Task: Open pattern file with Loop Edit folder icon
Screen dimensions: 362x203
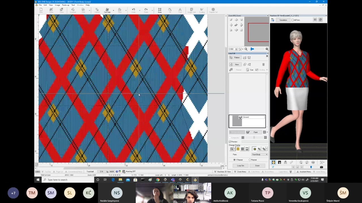Action: (x=245, y=58)
